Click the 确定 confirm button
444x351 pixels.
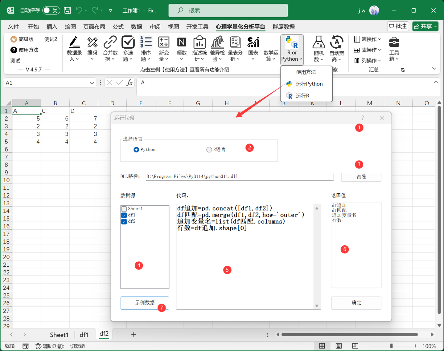356,303
